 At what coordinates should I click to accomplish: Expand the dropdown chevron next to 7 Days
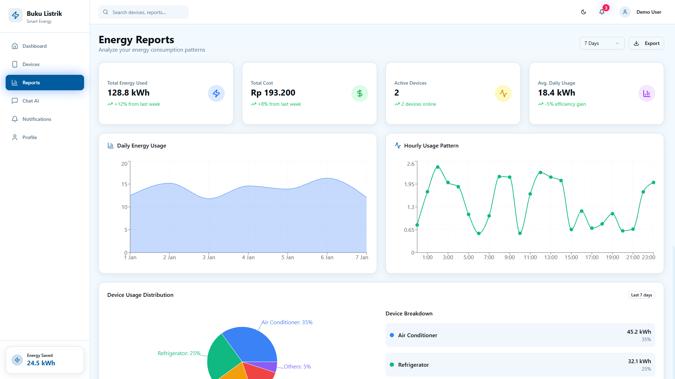click(617, 43)
